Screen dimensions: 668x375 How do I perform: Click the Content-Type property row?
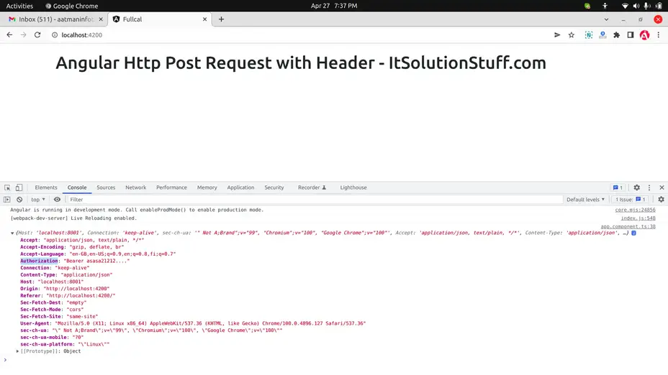[x=66, y=275]
